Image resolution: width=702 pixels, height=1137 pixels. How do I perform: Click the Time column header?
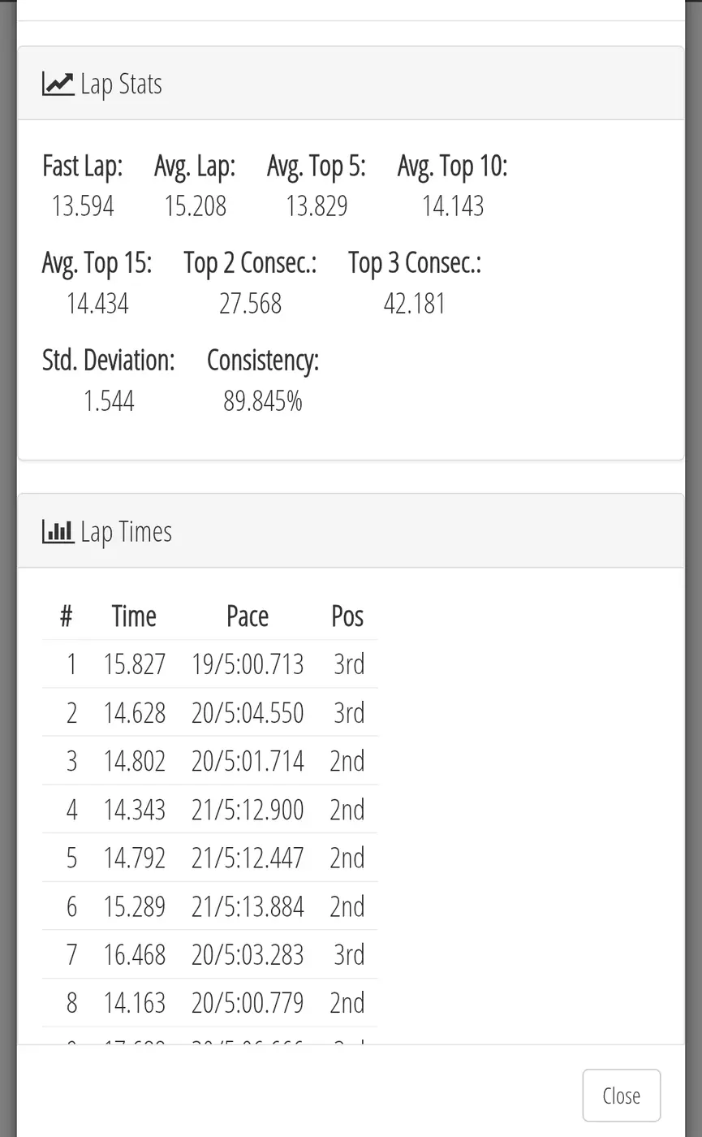click(x=134, y=616)
